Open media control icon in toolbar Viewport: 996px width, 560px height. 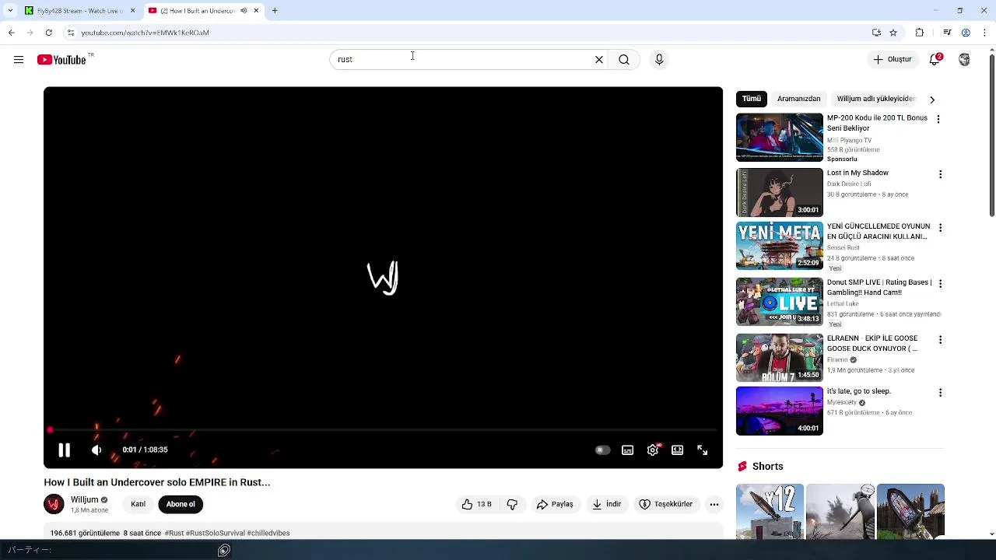[x=947, y=33]
